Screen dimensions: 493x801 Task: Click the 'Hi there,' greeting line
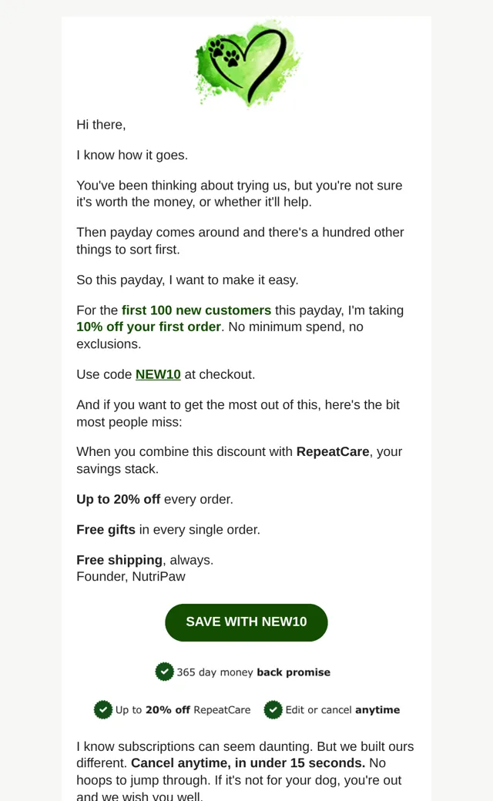(101, 125)
